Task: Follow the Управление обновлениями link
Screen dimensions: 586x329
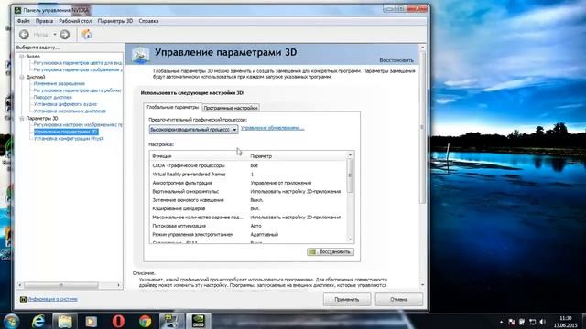Action: pyautogui.click(x=273, y=128)
